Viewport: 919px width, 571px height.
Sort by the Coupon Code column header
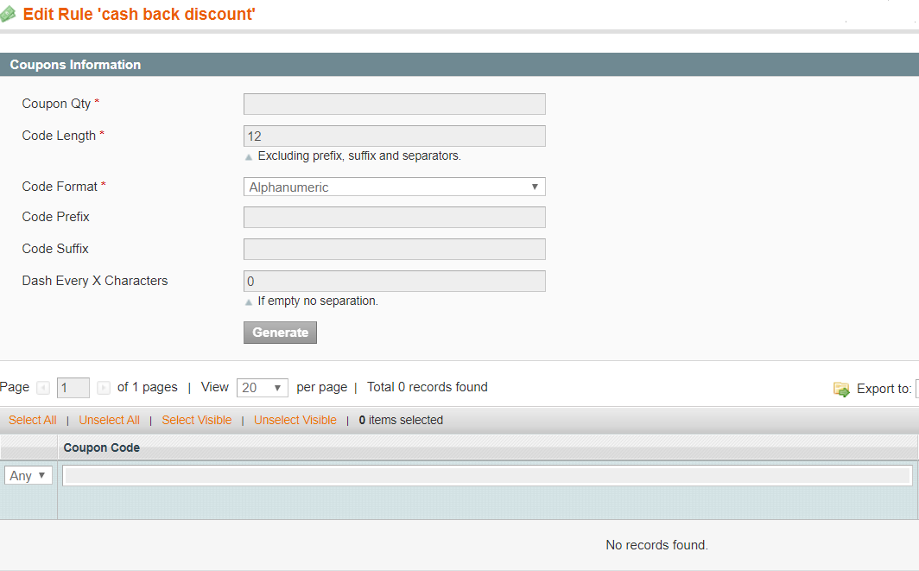click(x=102, y=447)
